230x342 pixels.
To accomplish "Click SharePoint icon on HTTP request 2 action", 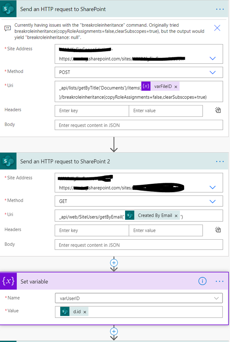I will [8, 161].
